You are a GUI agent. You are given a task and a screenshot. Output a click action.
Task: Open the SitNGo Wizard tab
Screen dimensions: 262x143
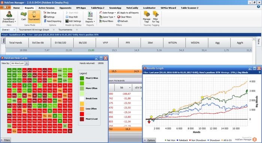[168, 8]
